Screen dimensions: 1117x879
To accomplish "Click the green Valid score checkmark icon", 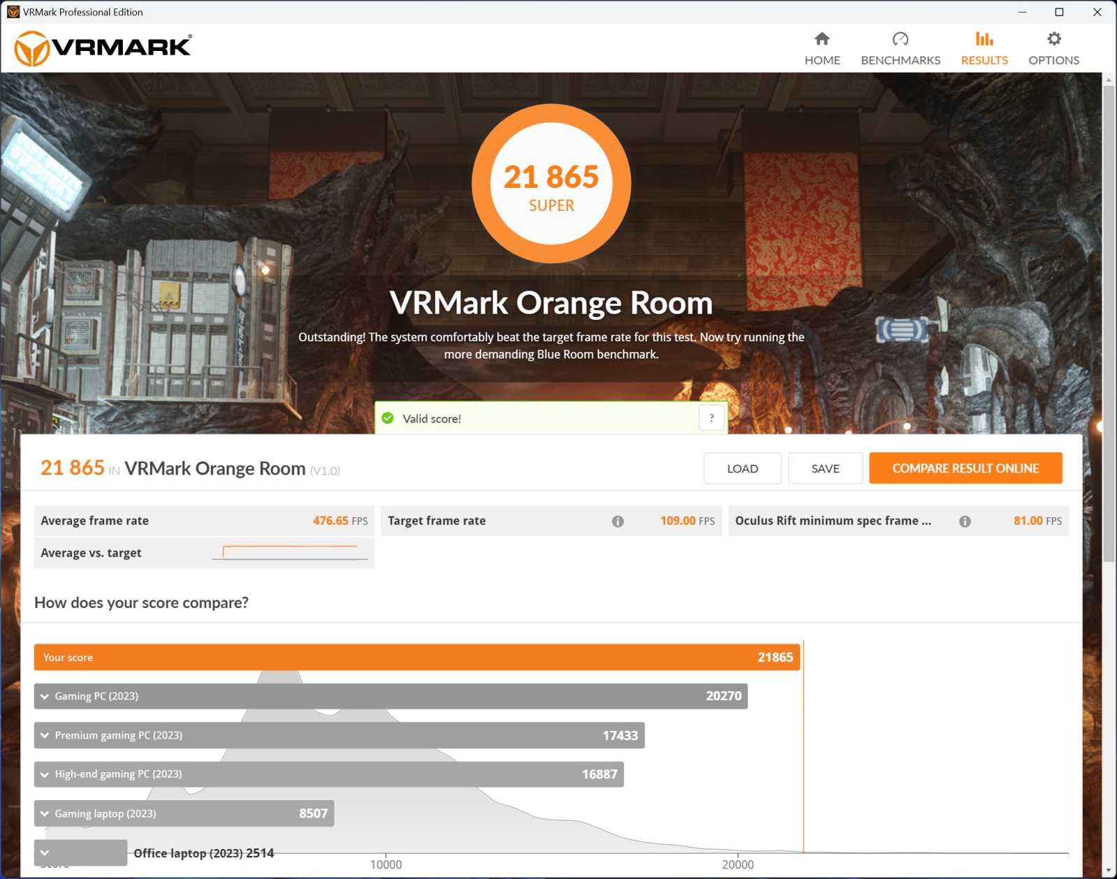I will pos(387,418).
